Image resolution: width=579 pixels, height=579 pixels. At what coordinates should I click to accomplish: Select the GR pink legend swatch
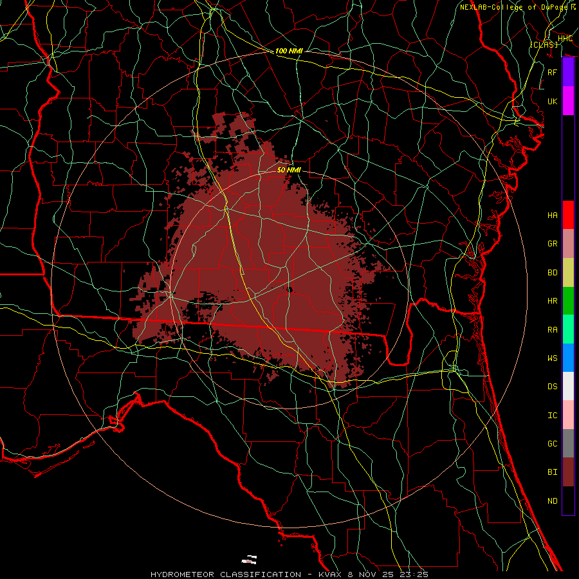click(568, 243)
